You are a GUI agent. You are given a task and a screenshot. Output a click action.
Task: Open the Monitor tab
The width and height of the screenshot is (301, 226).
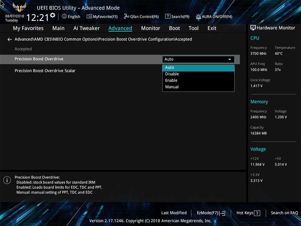click(150, 28)
